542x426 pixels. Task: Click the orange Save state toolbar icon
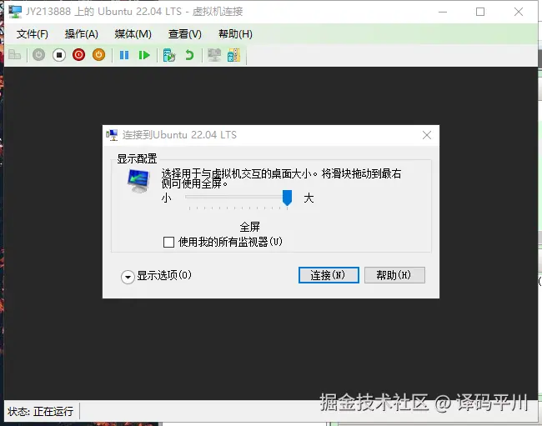tap(99, 55)
